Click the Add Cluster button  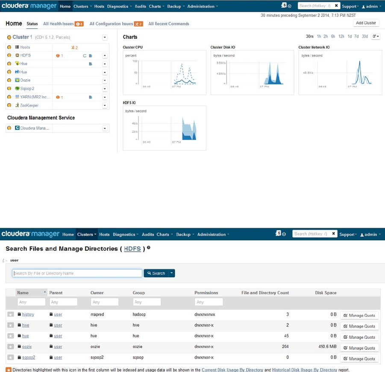coord(366,23)
